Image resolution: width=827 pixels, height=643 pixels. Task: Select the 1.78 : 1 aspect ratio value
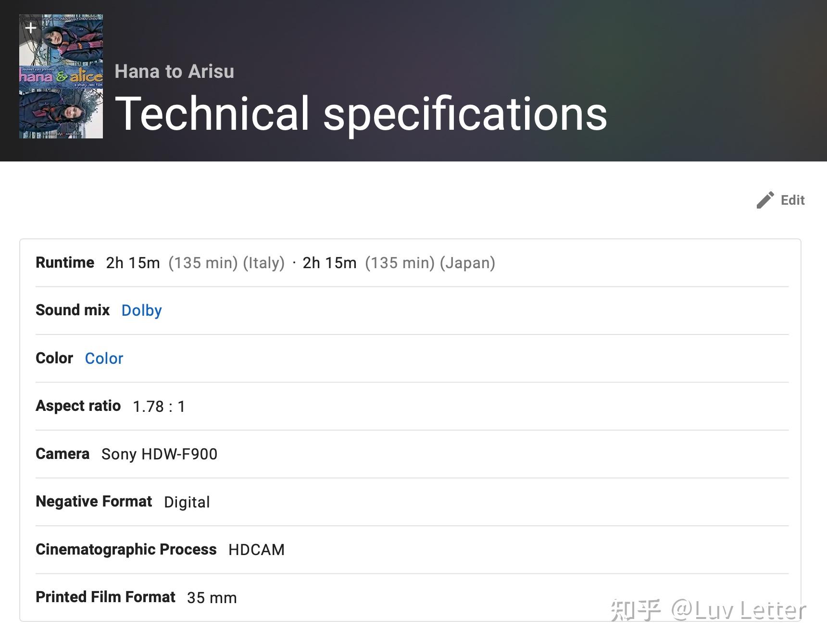tap(159, 407)
